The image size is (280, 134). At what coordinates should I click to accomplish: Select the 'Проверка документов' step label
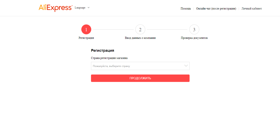click(194, 38)
